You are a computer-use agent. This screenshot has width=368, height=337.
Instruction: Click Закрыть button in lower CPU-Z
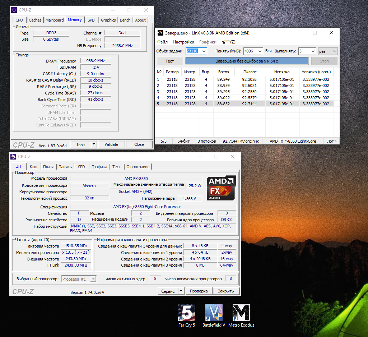pyautogui.click(x=226, y=291)
